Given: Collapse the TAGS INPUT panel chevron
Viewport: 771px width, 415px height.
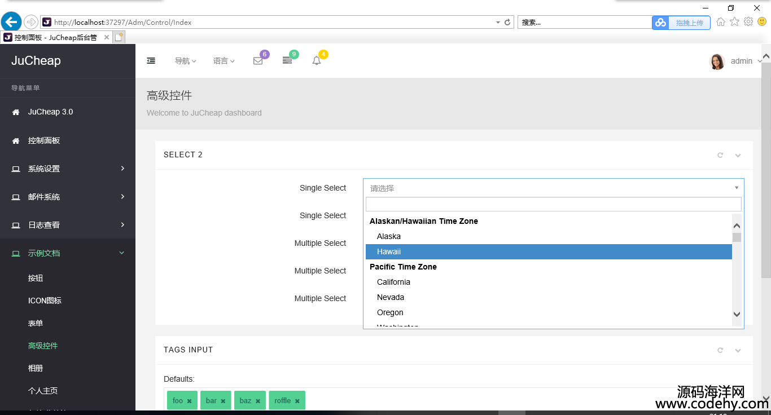Looking at the screenshot, I should 738,350.
